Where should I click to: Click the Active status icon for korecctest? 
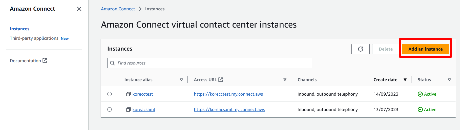pos(420,94)
